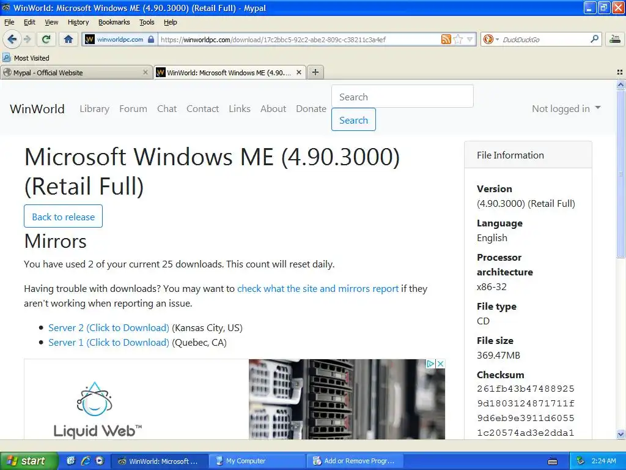Screen dimensions: 626x470
Task: Open the Tools menu
Action: 147,22
